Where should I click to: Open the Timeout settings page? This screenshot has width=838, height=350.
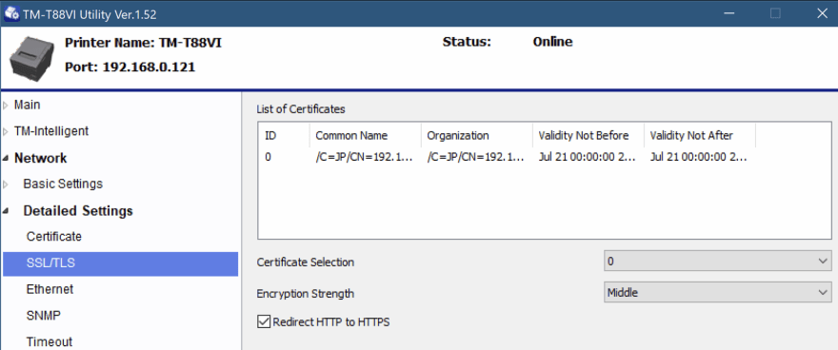(x=50, y=341)
